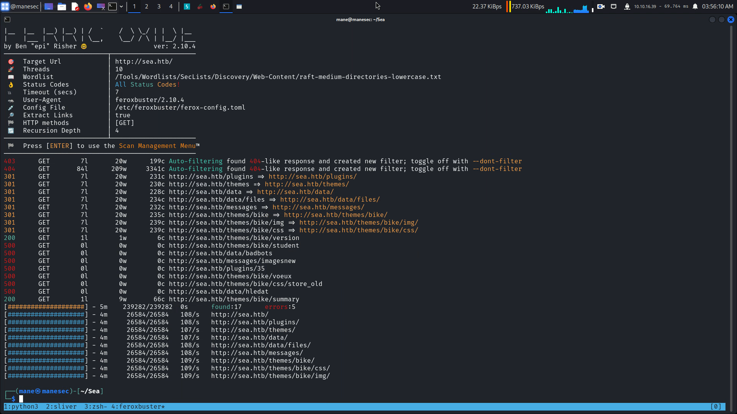Open the clock showing 03:56:10 AM
Screen dimensions: 737x414
[x=717, y=7]
